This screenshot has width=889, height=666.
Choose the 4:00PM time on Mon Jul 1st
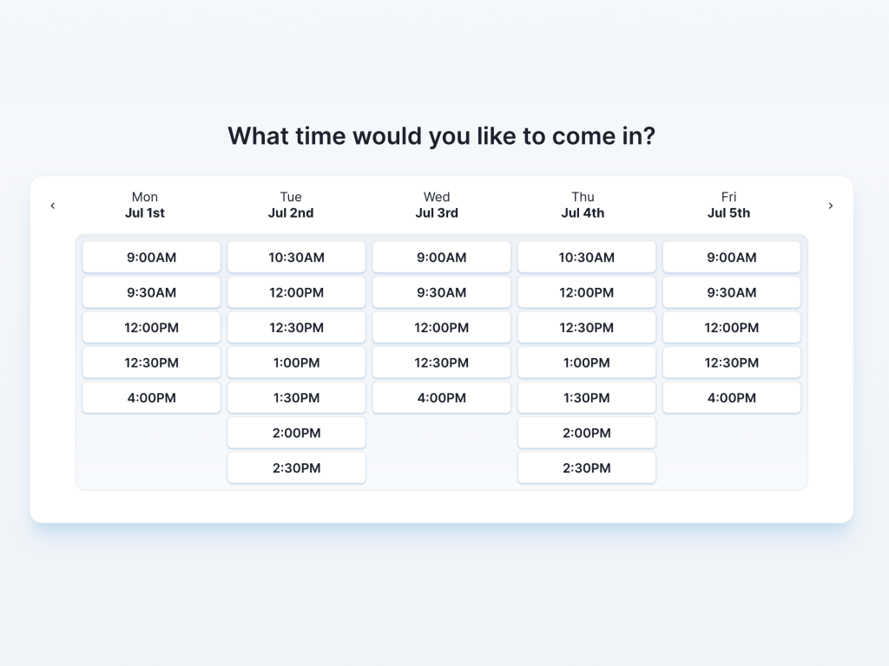[151, 397]
